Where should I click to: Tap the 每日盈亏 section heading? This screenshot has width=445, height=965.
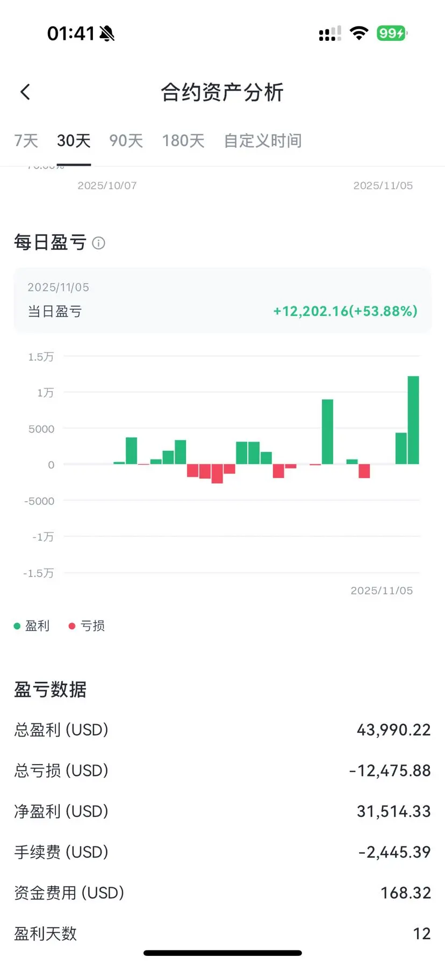(x=50, y=242)
